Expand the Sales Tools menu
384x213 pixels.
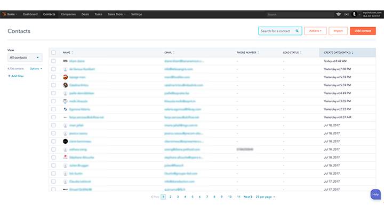click(117, 14)
